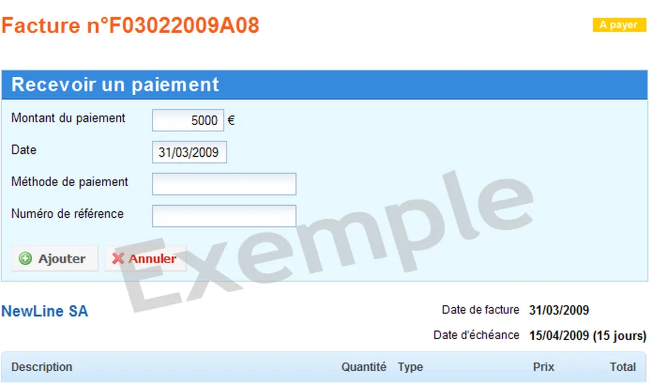Viewport: 653px width, 386px height.
Task: Click the euro symbol beside the amount
Action: tap(231, 121)
